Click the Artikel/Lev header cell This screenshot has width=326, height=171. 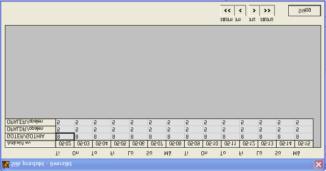(30, 144)
